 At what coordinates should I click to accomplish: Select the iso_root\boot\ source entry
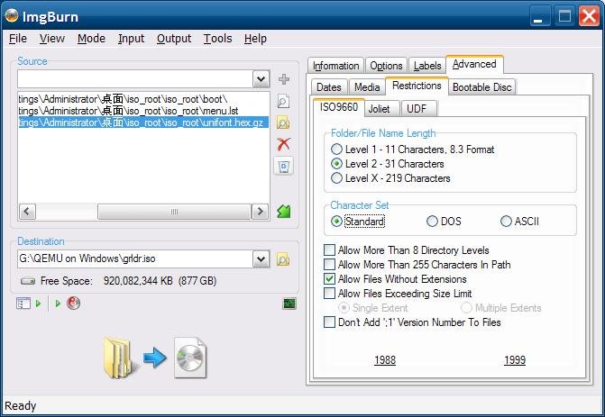click(143, 99)
